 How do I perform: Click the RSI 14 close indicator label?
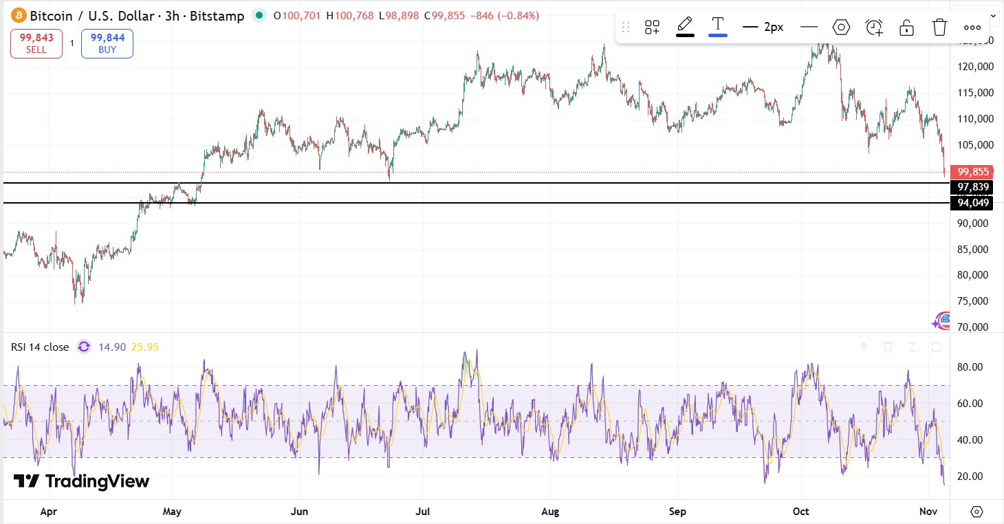point(40,347)
